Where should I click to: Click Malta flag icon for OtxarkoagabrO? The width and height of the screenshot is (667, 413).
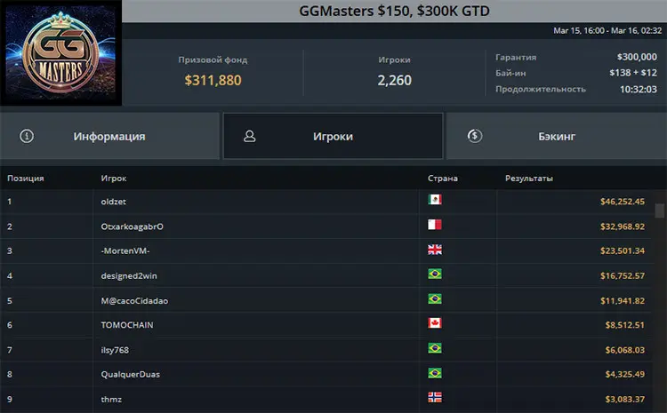(x=435, y=225)
